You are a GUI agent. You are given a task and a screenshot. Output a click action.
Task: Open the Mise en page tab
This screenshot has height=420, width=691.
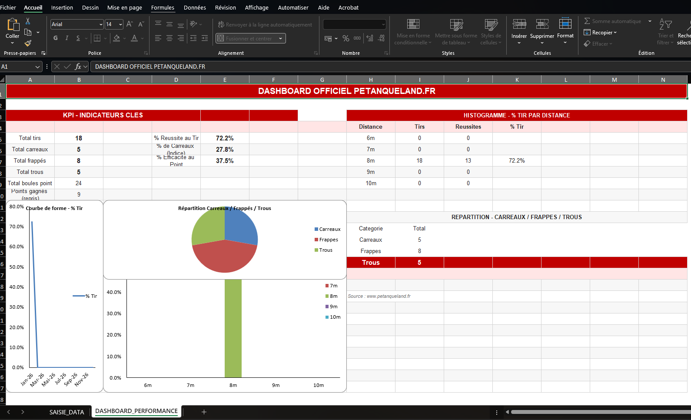pos(125,7)
